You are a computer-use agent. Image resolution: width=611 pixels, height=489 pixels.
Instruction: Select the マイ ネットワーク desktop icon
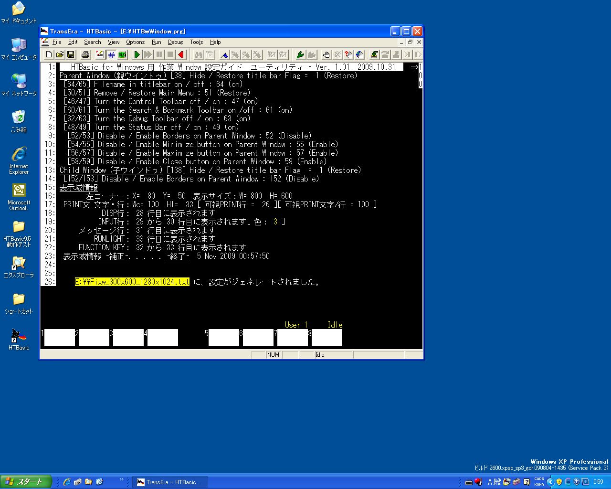coord(19,85)
